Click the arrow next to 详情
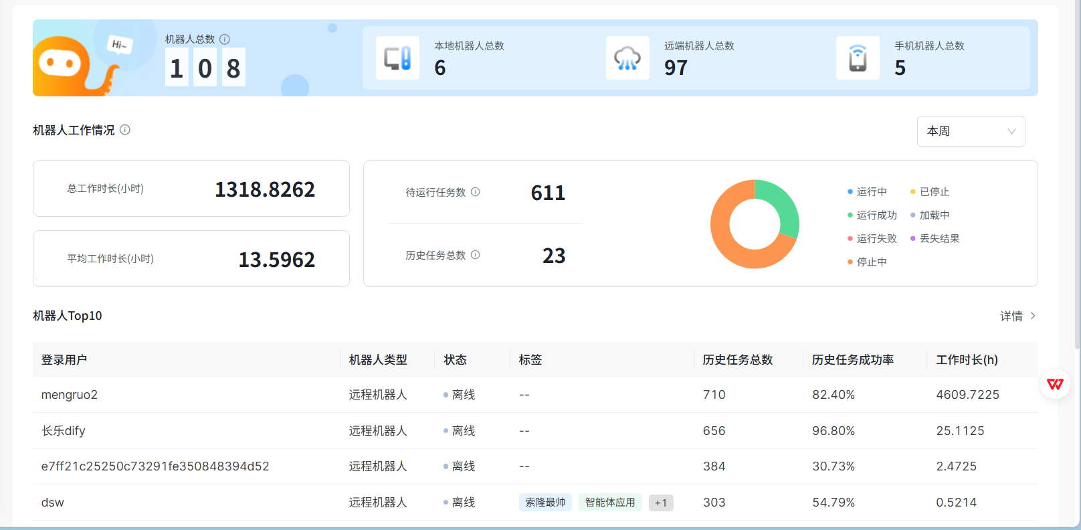This screenshot has width=1081, height=530. click(1033, 316)
